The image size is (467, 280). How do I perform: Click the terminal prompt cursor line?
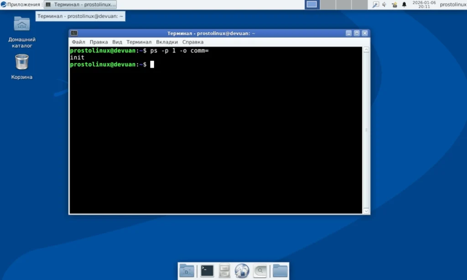(112, 64)
